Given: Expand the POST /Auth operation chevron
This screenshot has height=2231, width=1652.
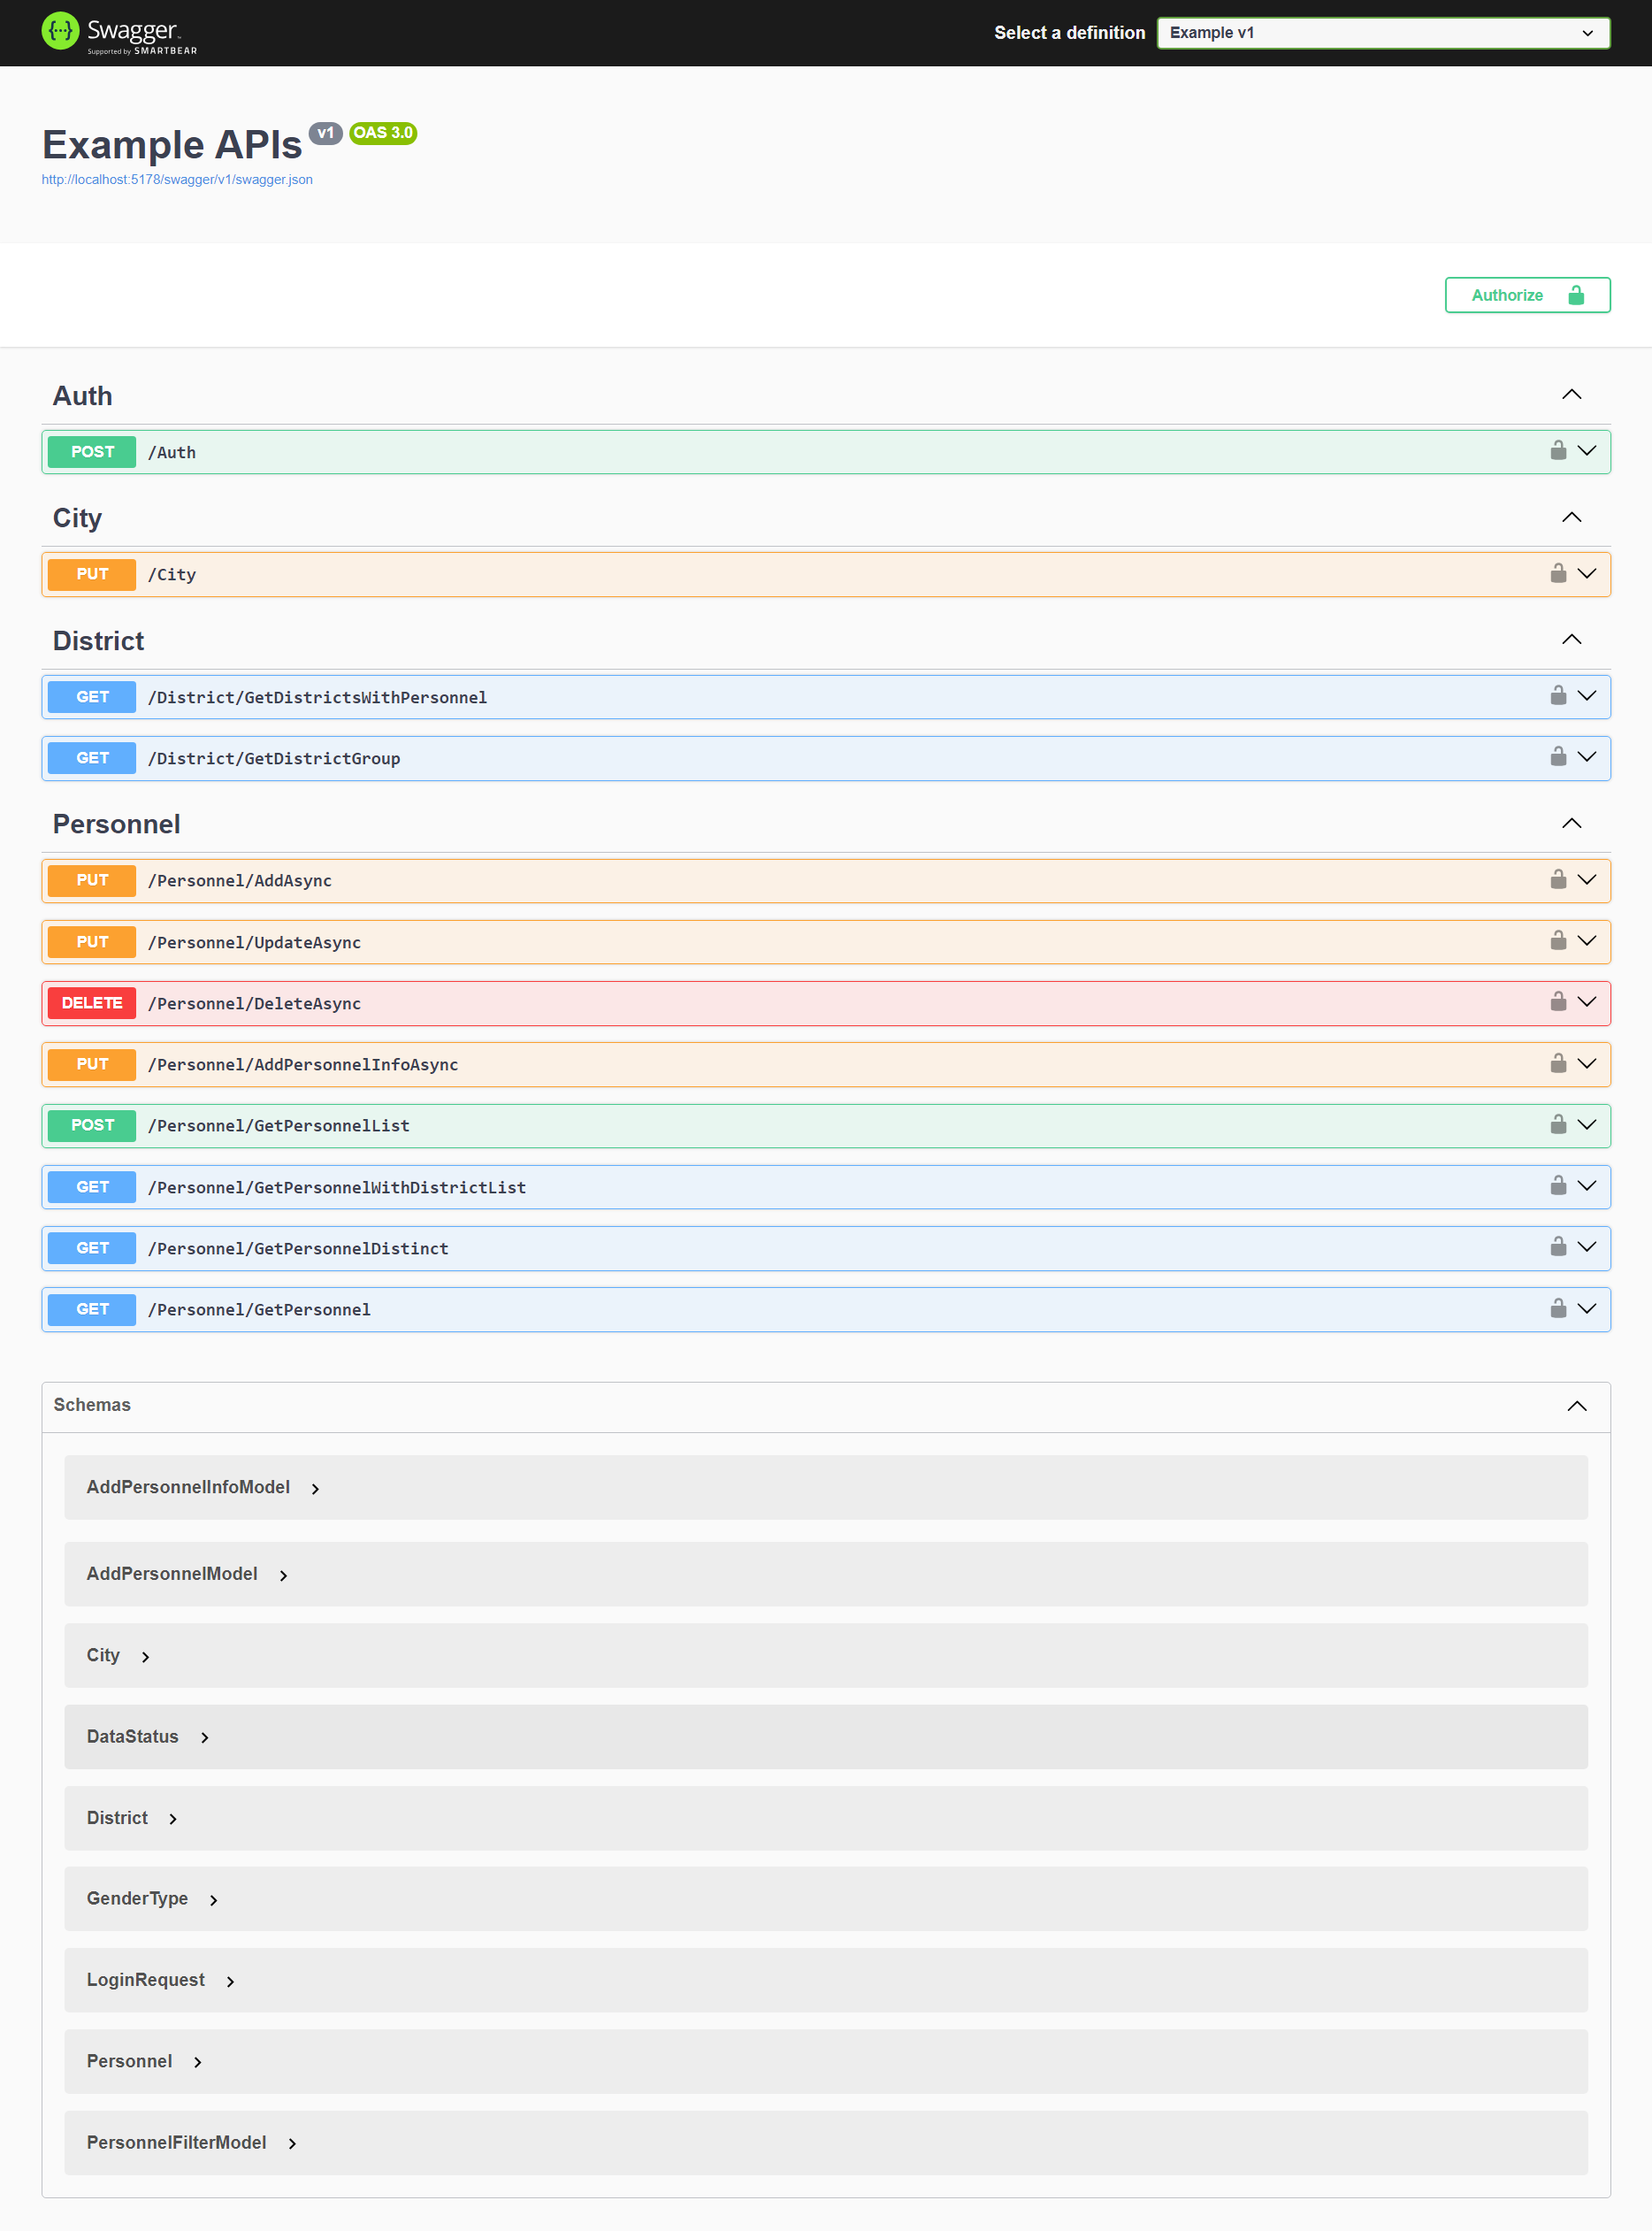Looking at the screenshot, I should pyautogui.click(x=1586, y=451).
